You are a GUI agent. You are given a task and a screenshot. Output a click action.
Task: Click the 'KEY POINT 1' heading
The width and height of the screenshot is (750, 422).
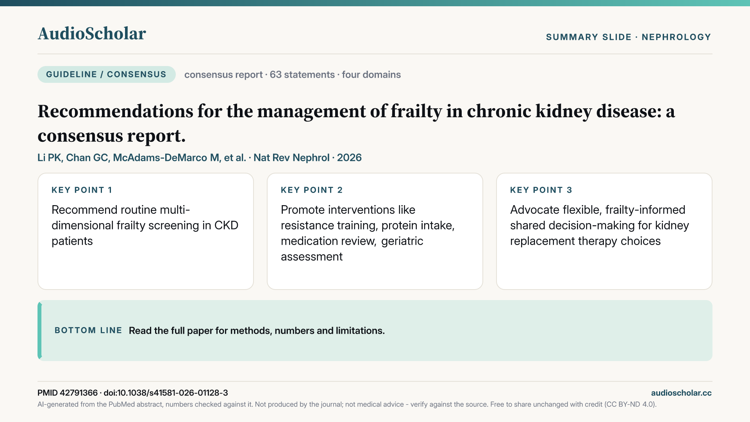[82, 190]
